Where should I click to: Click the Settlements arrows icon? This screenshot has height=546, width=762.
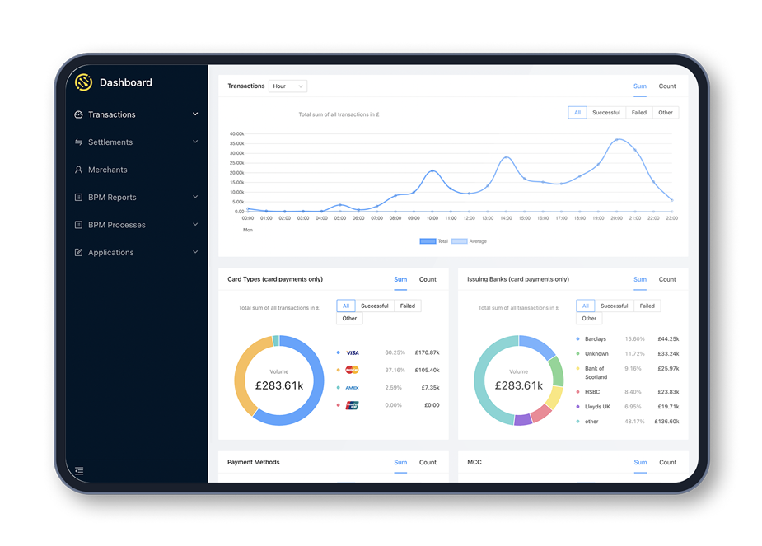(x=78, y=142)
